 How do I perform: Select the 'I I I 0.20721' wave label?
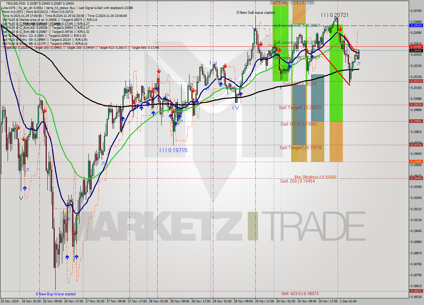point(335,15)
